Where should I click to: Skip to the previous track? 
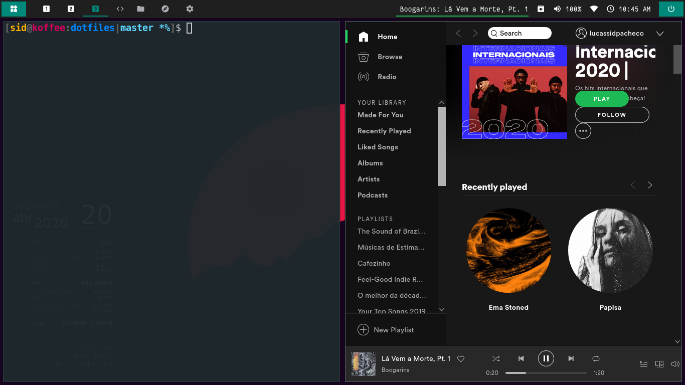tap(521, 358)
